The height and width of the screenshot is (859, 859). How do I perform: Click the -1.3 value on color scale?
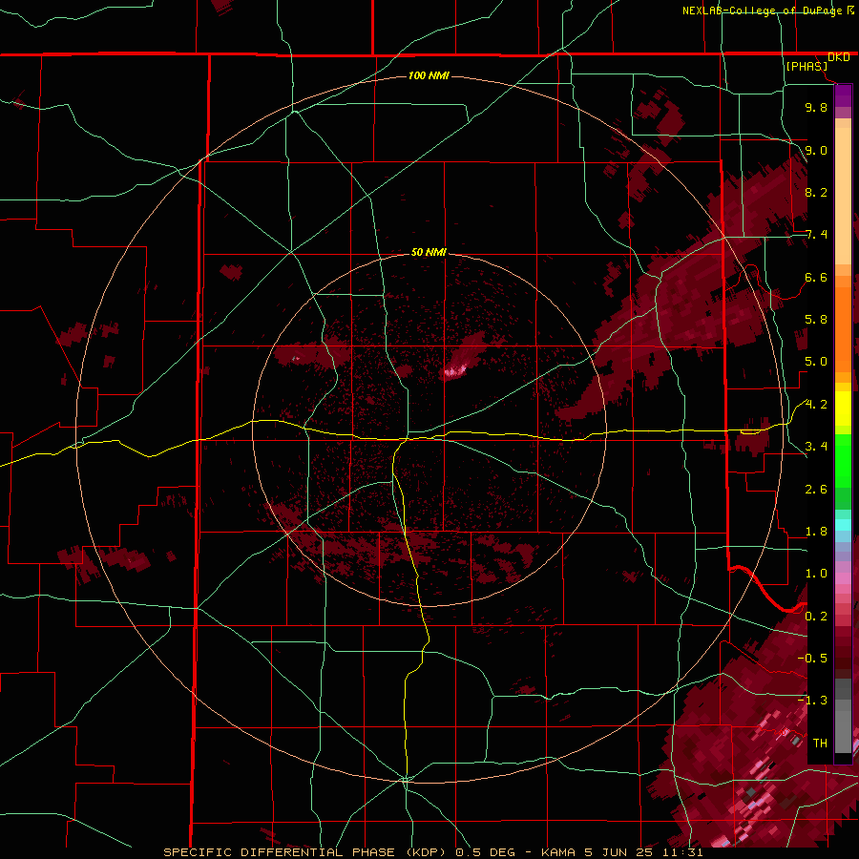pos(812,701)
